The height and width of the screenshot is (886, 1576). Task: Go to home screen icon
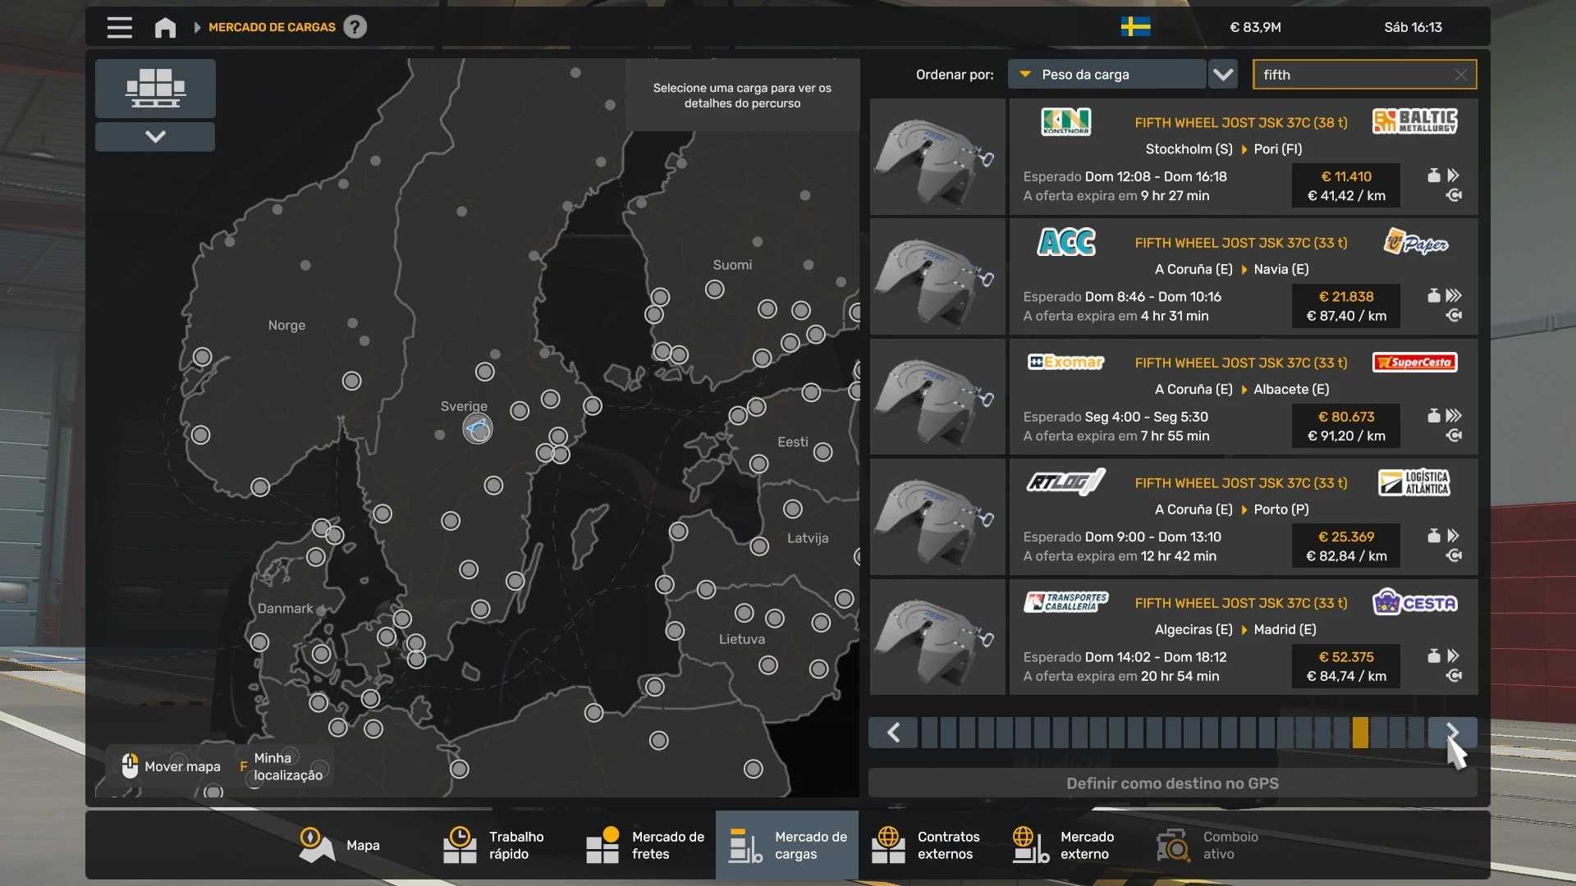click(x=165, y=27)
